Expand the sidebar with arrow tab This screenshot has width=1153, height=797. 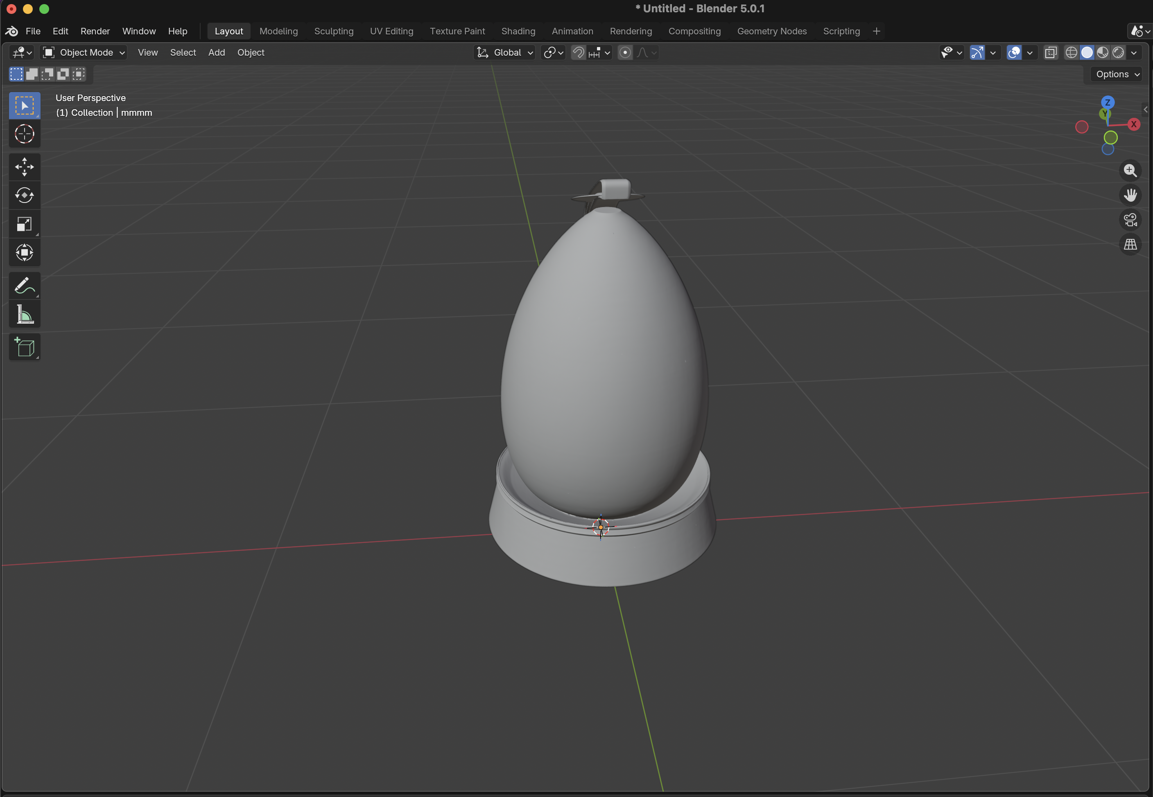click(1146, 109)
